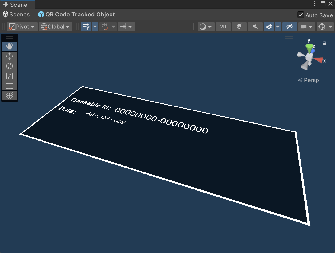
Task: Open snap increment settings dropdown
Action: point(126,27)
